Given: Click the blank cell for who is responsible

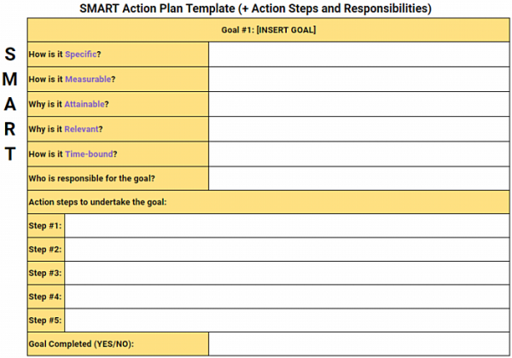Looking at the screenshot, I should [x=358, y=179].
